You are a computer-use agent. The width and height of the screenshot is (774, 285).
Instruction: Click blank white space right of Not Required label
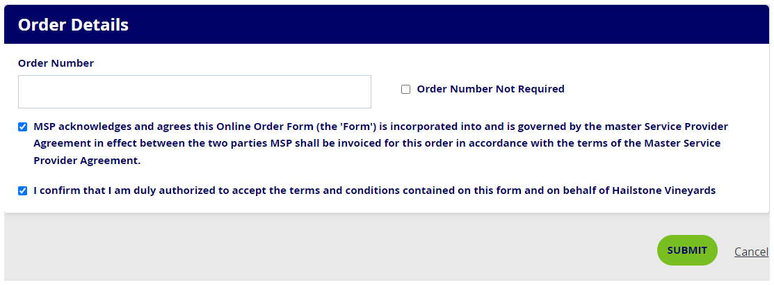(661, 89)
